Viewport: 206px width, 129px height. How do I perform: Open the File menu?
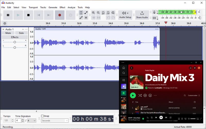3,7
